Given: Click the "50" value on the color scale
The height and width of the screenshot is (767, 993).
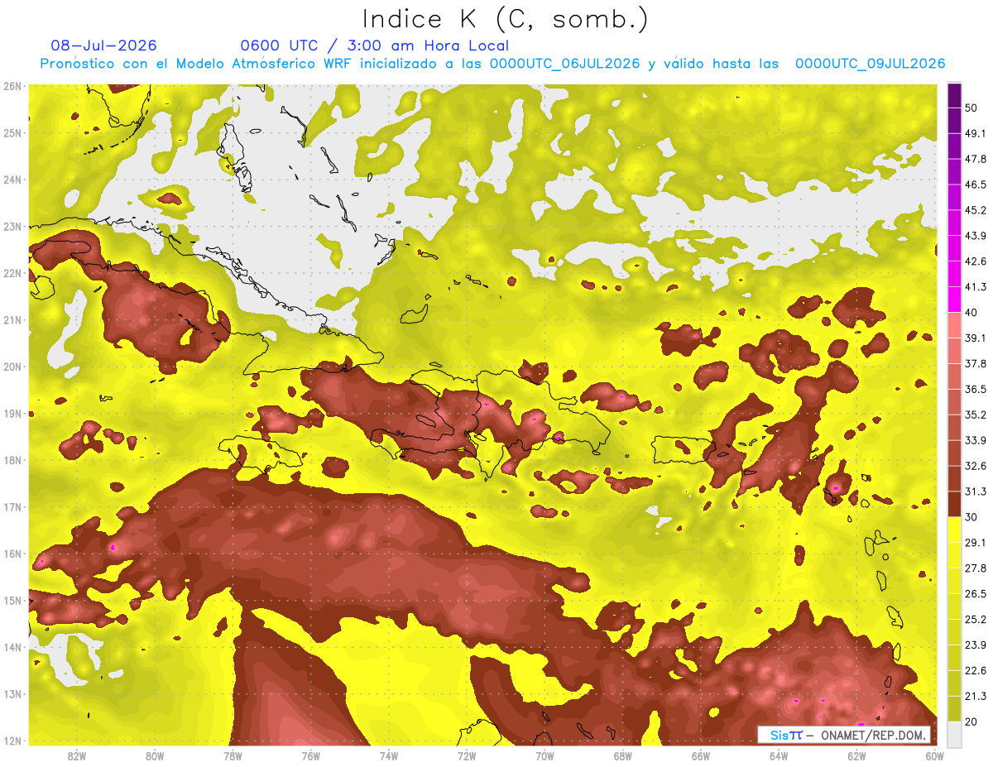Looking at the screenshot, I should click(x=971, y=108).
